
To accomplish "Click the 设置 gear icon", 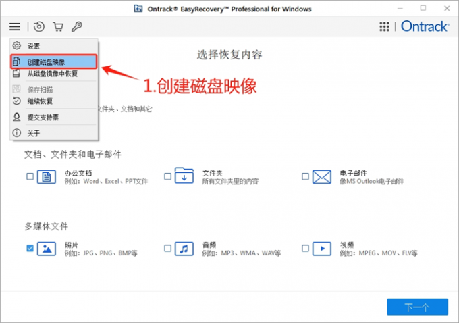I will pyautogui.click(x=17, y=45).
